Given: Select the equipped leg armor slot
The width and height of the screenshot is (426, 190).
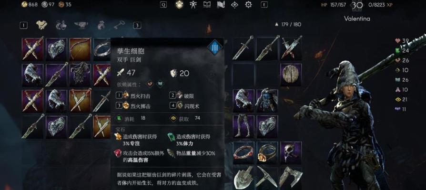Looking at the screenshot, I should tap(243, 126).
